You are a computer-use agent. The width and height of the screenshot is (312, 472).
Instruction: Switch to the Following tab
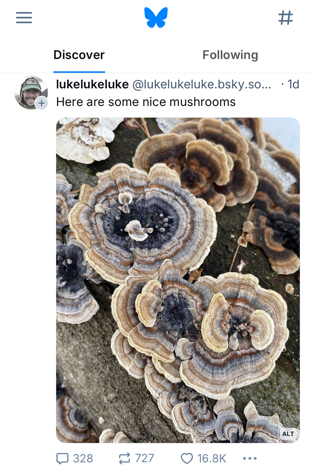[230, 55]
